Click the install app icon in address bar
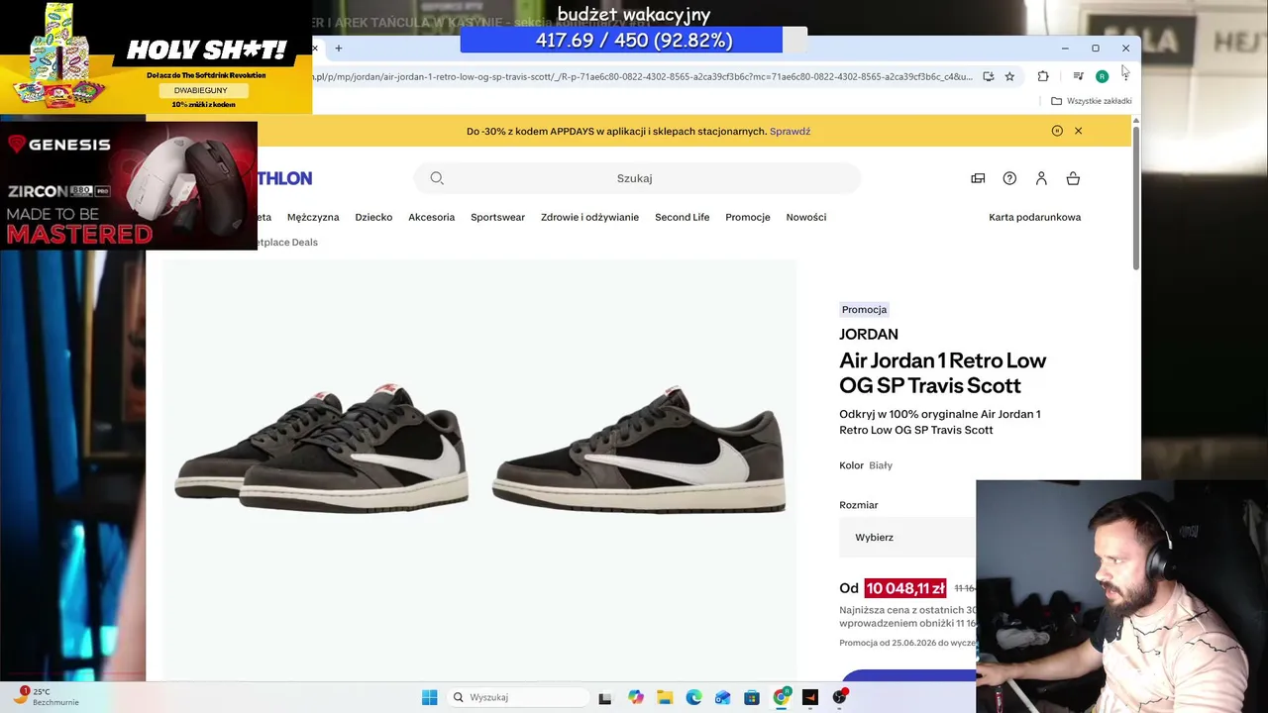The width and height of the screenshot is (1268, 713). (x=988, y=76)
